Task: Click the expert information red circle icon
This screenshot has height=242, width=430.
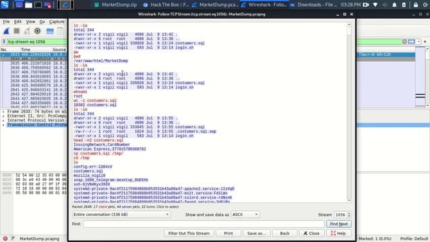Action: [x=5, y=239]
